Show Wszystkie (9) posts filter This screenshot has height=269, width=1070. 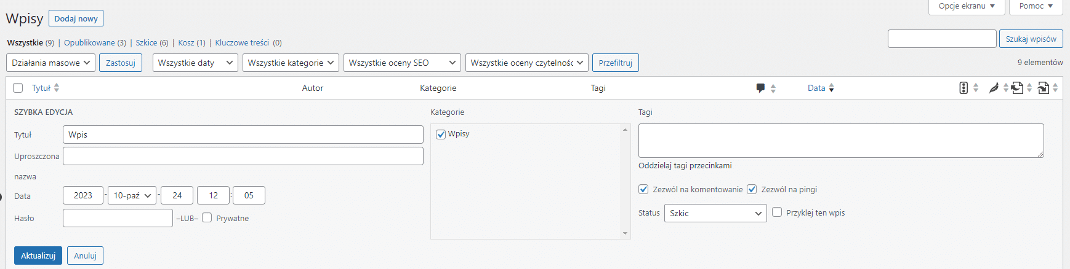[x=30, y=43]
